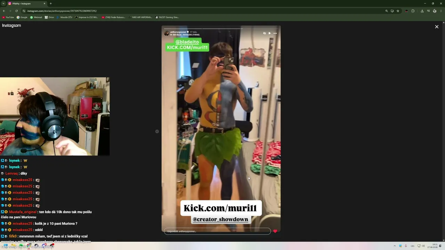This screenshot has height=250, width=445.
Task: Click the misaksss25 "xddd" chat message
Action: [x=39, y=230]
